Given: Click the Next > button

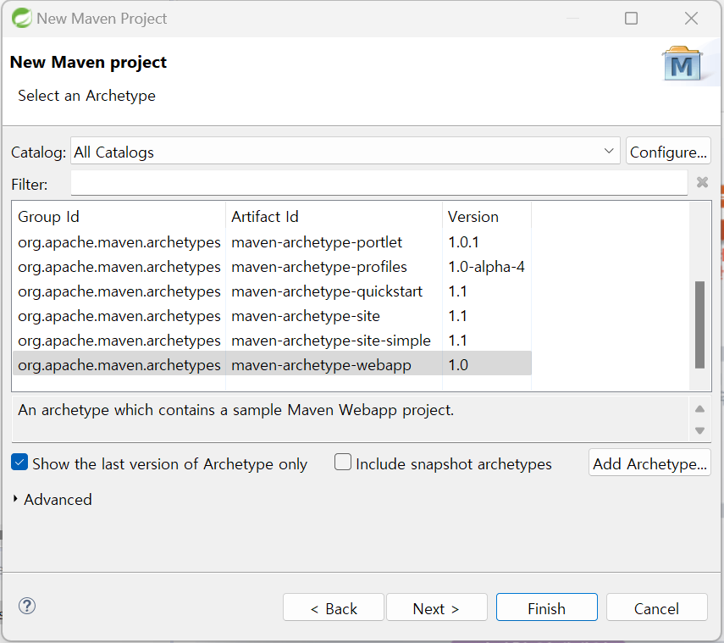Looking at the screenshot, I should pos(436,607).
